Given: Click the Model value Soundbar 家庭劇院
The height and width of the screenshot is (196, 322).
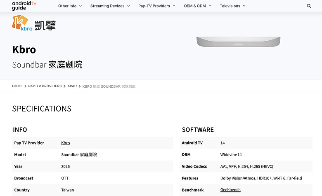Looking at the screenshot, I should click(x=79, y=155).
